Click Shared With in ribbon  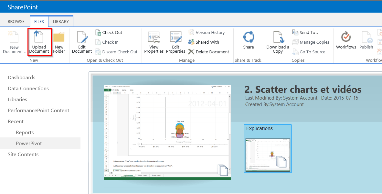[x=204, y=42]
